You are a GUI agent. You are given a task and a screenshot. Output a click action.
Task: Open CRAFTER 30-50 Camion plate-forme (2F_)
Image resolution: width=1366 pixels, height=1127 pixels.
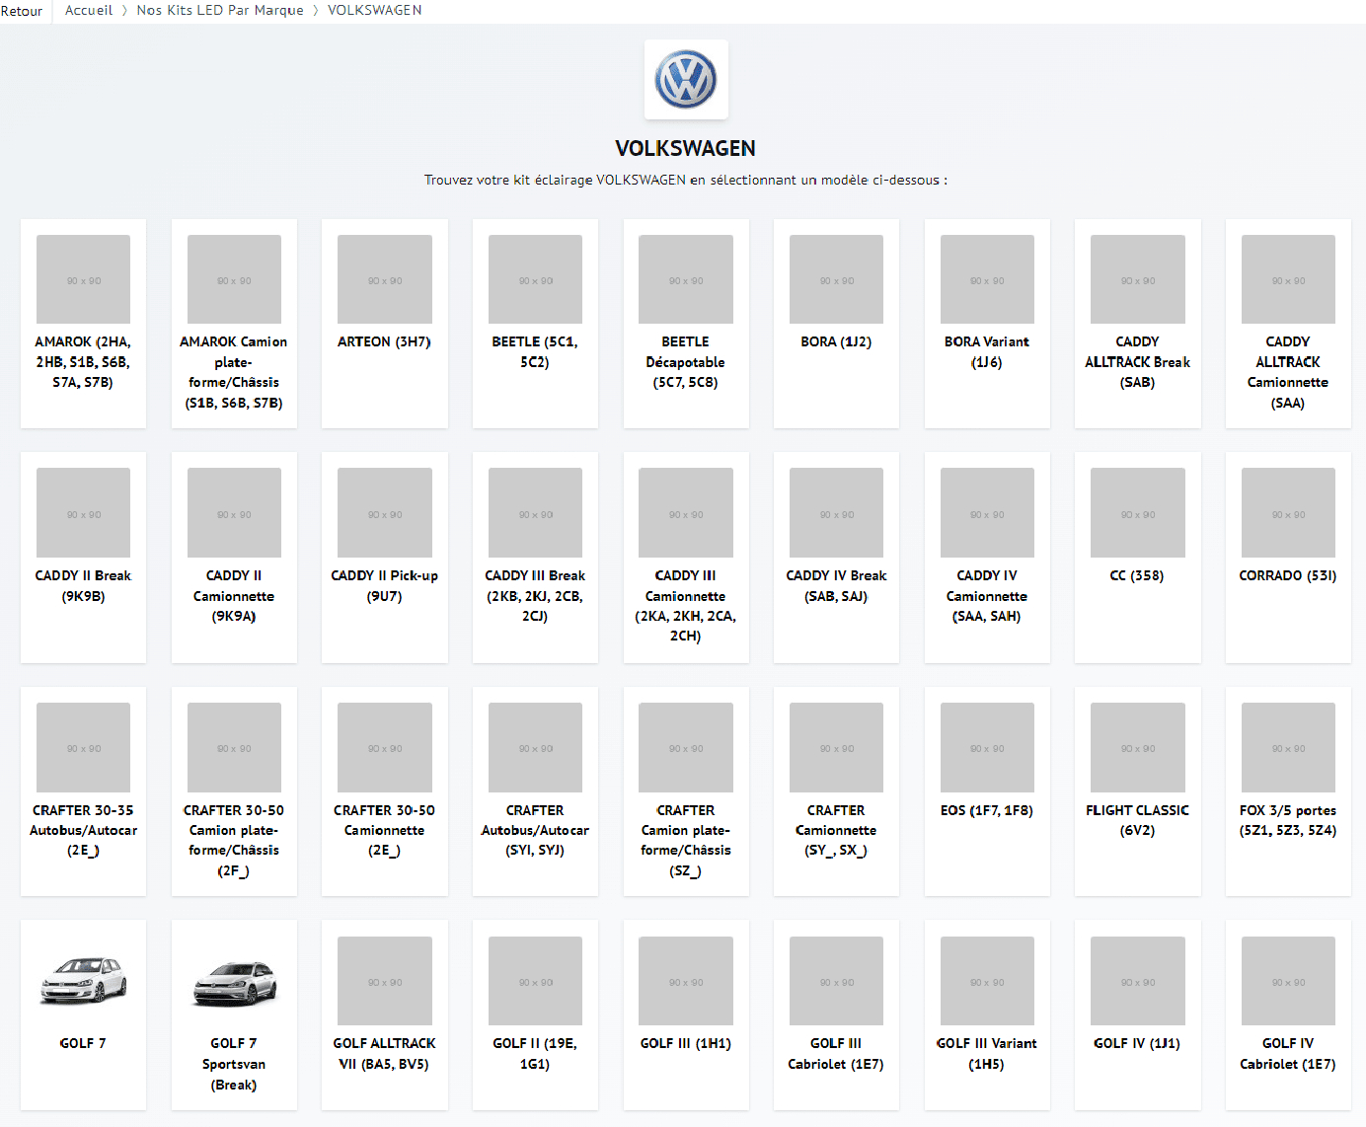click(234, 791)
